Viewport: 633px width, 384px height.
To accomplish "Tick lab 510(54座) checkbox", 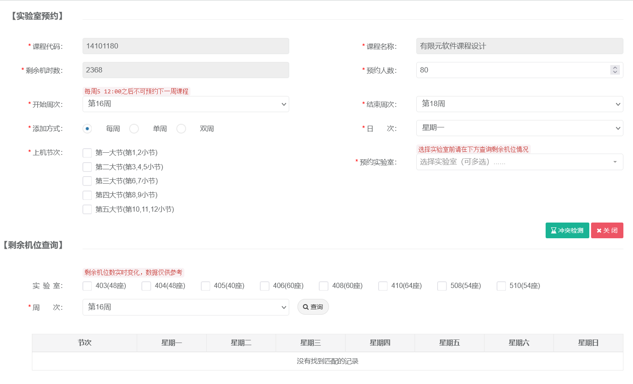I will (501, 286).
